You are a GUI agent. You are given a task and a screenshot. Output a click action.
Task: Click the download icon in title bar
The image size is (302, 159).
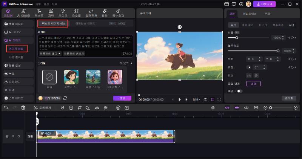tap(241, 4)
